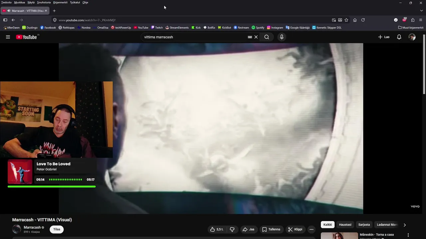The image size is (426, 239).
Task: Open YouTube notifications bell
Action: pos(399,37)
